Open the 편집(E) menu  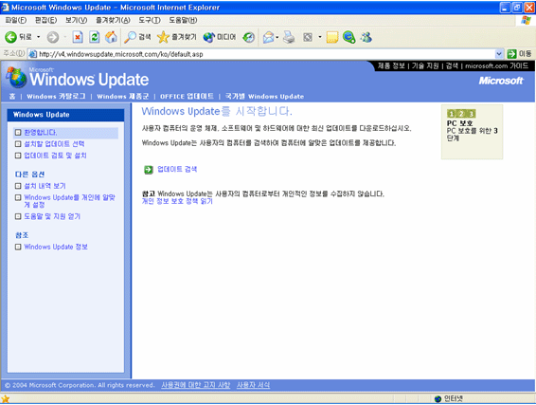pyautogui.click(x=45, y=20)
